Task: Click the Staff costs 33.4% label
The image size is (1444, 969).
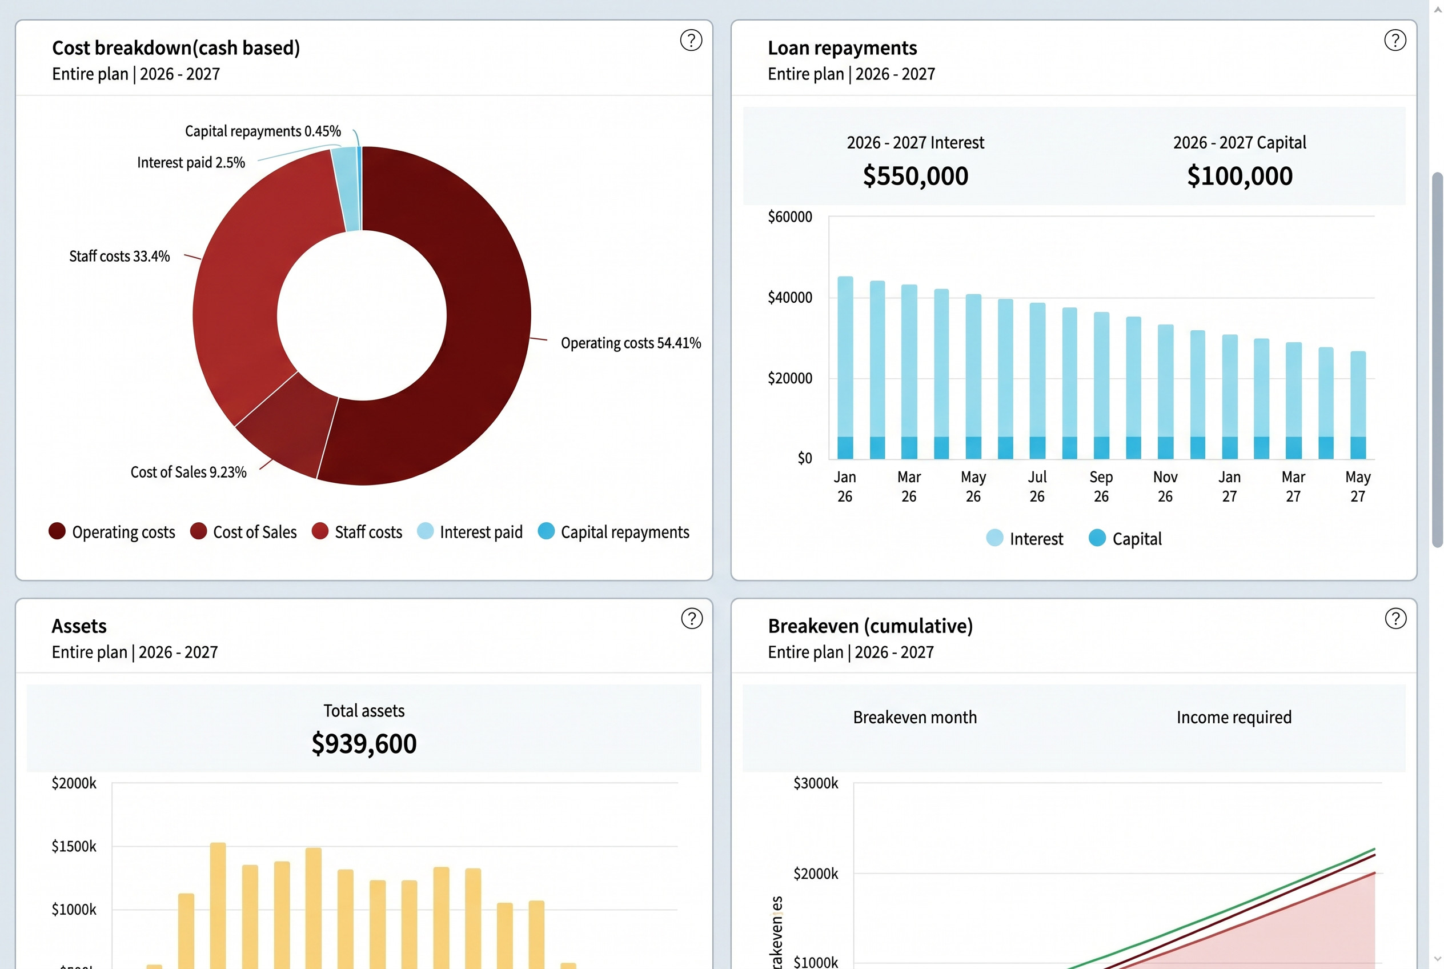Action: [119, 257]
